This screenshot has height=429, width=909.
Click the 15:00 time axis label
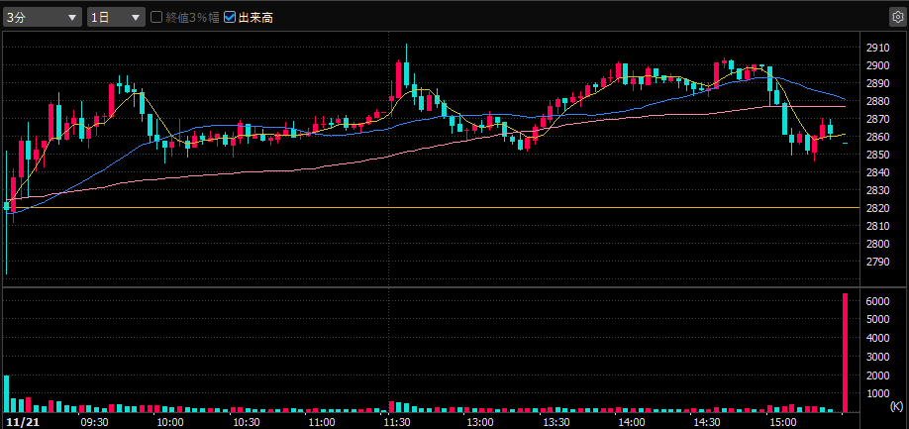click(782, 421)
